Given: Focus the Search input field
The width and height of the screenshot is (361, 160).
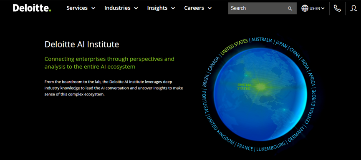Looking at the screenshot, I should tap(262, 8).
